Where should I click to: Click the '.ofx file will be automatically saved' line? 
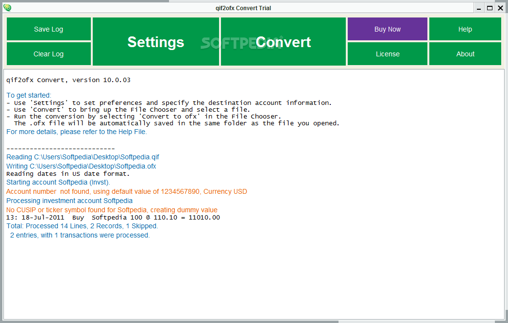(x=177, y=123)
